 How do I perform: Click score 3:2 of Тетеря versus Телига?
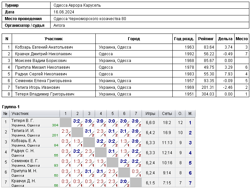[x=77, y=121]
